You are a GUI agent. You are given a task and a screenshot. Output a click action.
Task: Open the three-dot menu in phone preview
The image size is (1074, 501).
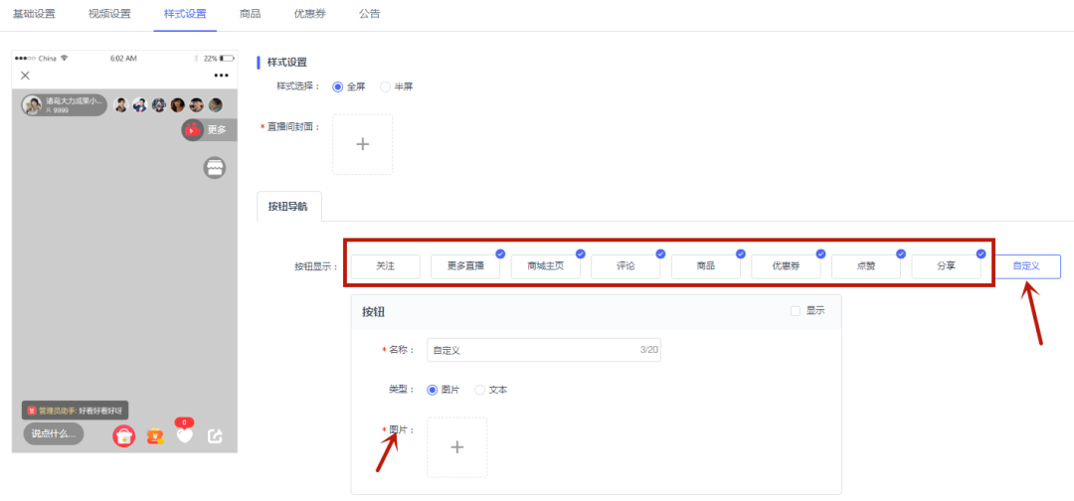coord(221,76)
